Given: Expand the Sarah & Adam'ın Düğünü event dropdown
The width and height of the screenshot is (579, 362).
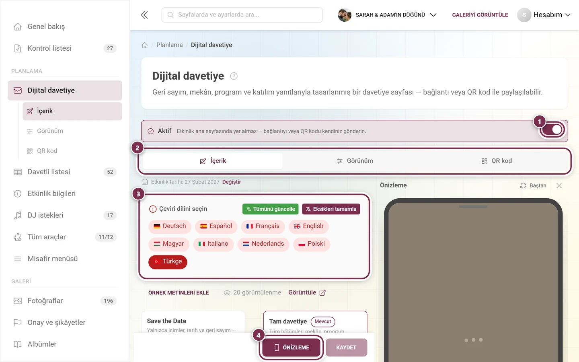Looking at the screenshot, I should (387, 15).
